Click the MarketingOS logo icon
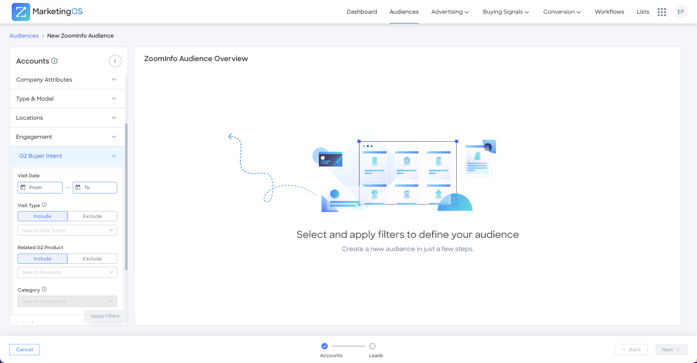The height and width of the screenshot is (363, 697). [21, 12]
